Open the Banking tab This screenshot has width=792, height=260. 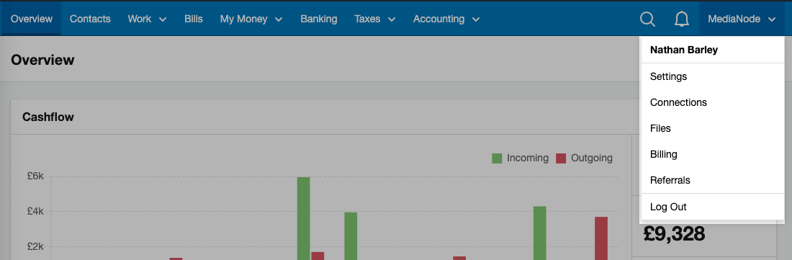click(319, 19)
